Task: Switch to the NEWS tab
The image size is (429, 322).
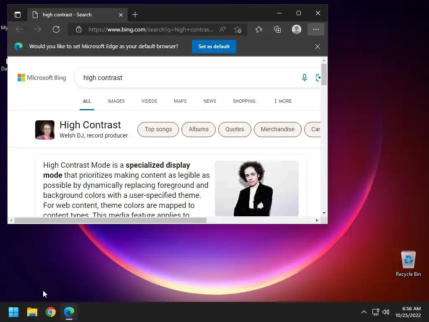Action: click(209, 101)
